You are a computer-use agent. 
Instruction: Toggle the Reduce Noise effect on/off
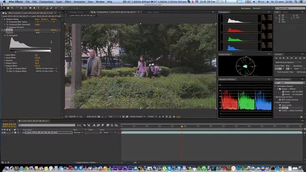pos(5,19)
